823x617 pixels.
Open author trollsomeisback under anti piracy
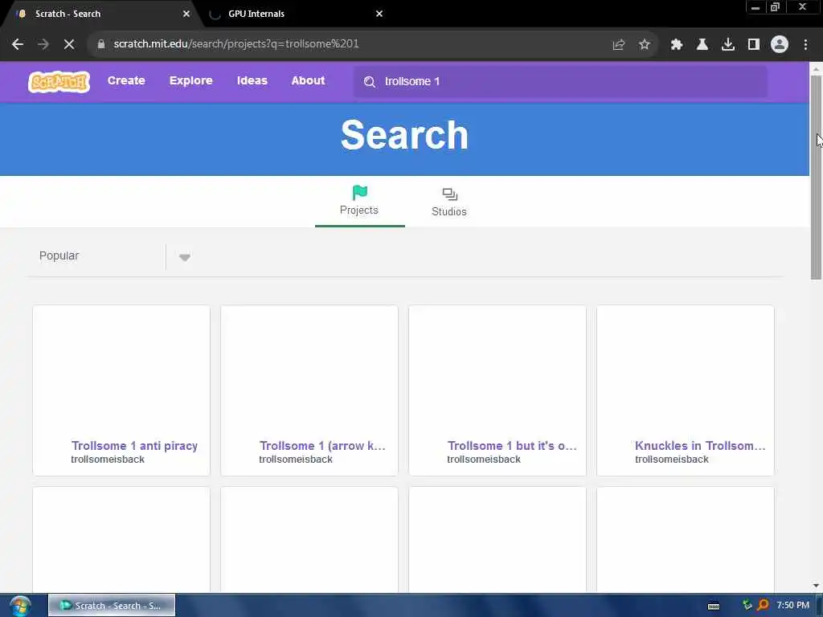coord(108,459)
